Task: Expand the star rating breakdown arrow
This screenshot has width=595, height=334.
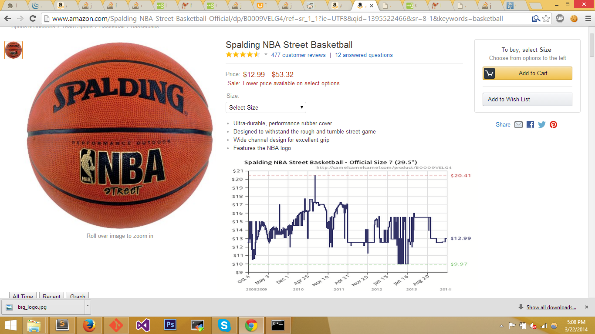Action: tap(266, 55)
